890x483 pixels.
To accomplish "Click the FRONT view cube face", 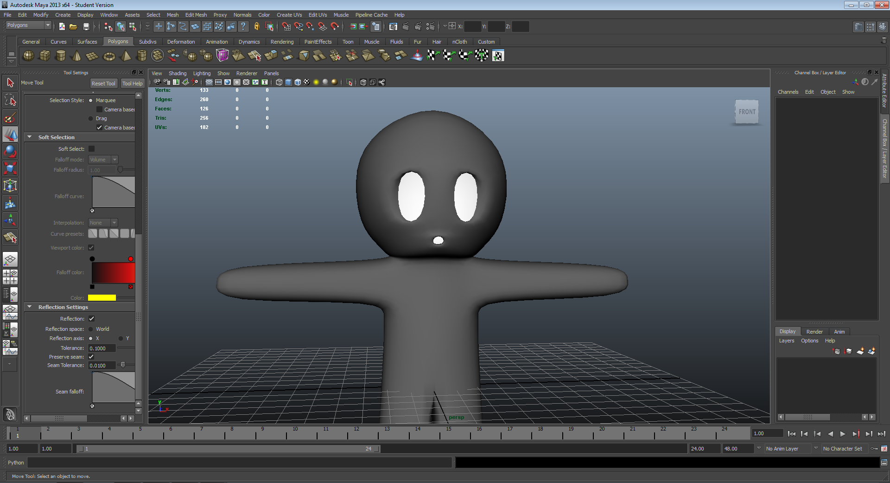I will coord(747,112).
